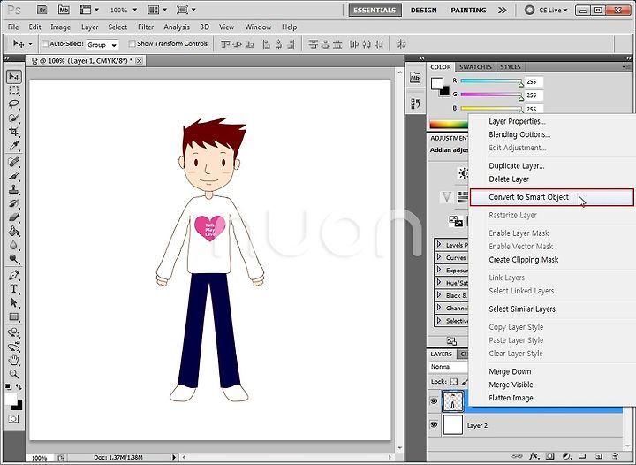This screenshot has width=636, height=465.
Task: Click the Brightness/Contrast adjustment icon
Action: 462,173
